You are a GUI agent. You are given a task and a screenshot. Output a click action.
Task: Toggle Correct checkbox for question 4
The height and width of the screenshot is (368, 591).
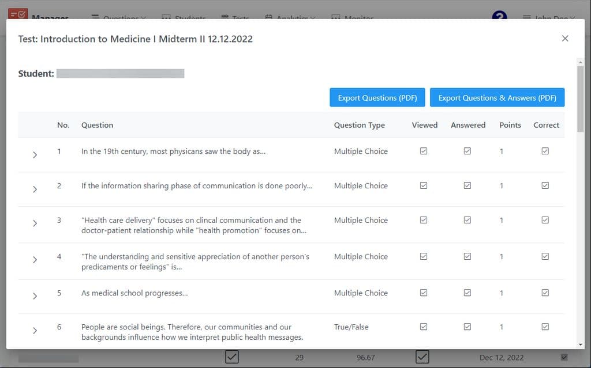[545, 256]
